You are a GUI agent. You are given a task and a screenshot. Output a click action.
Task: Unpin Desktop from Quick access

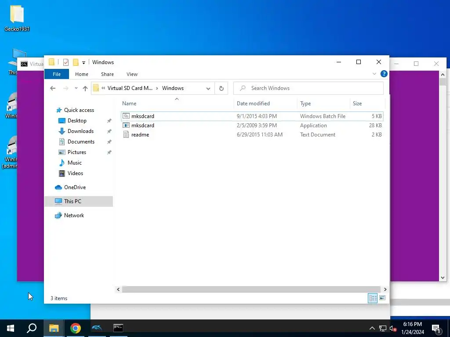109,121
